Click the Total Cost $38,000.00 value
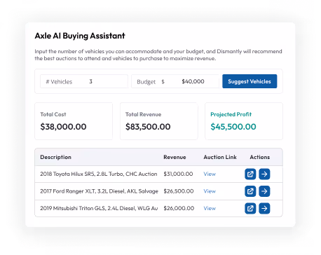The height and width of the screenshot is (255, 321). [63, 127]
